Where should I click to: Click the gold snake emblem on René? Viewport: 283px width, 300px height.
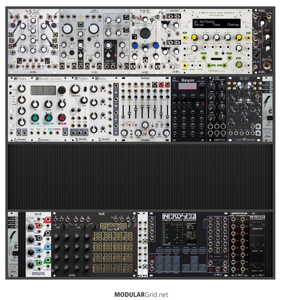(x=113, y=225)
